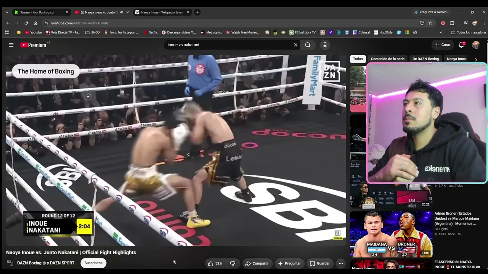Open the Fonts For Instagram bookmark

(x=121, y=32)
